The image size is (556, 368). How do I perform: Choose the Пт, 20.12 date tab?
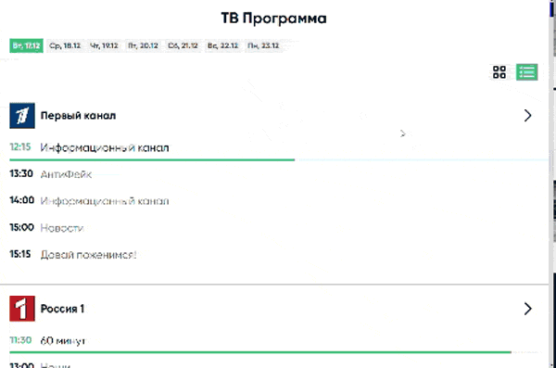[x=143, y=45]
